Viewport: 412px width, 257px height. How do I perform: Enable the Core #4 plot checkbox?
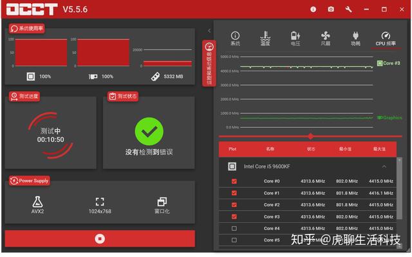(234, 229)
